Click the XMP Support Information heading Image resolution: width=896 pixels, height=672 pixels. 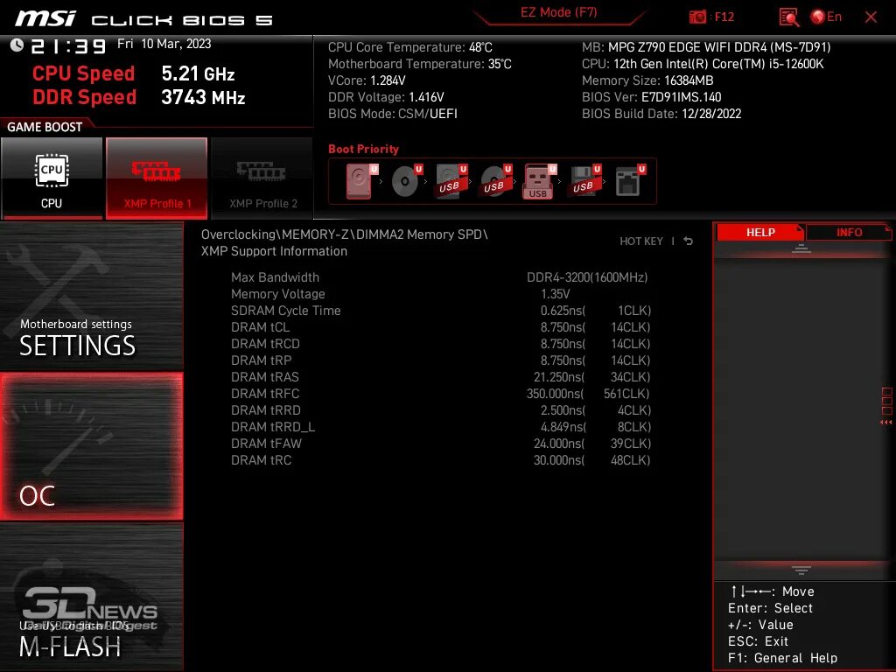[274, 251]
